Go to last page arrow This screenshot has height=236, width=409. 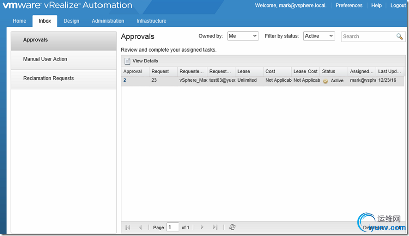(x=215, y=227)
